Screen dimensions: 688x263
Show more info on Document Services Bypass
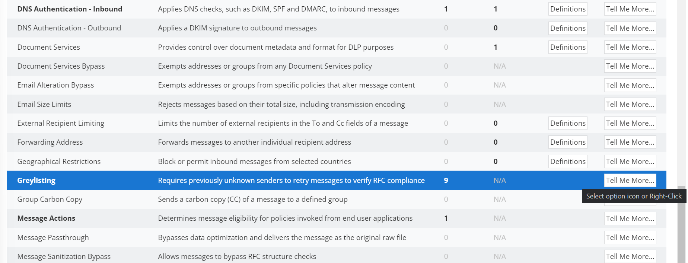coord(630,66)
